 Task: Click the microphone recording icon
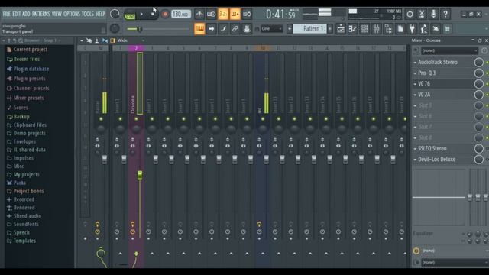point(433,14)
